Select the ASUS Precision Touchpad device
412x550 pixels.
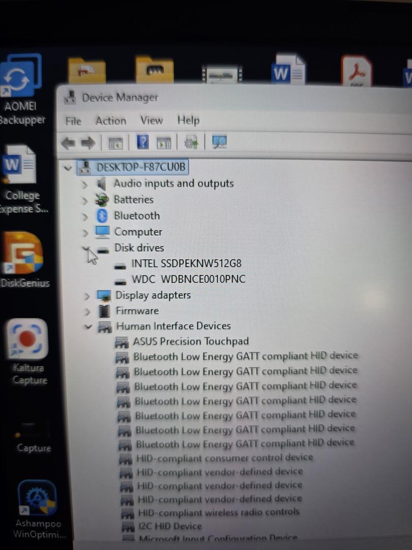point(191,341)
